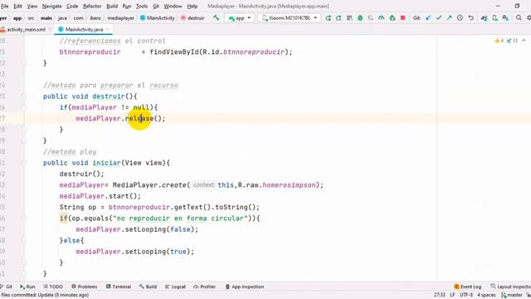Open the Window menu

pyautogui.click(x=173, y=6)
